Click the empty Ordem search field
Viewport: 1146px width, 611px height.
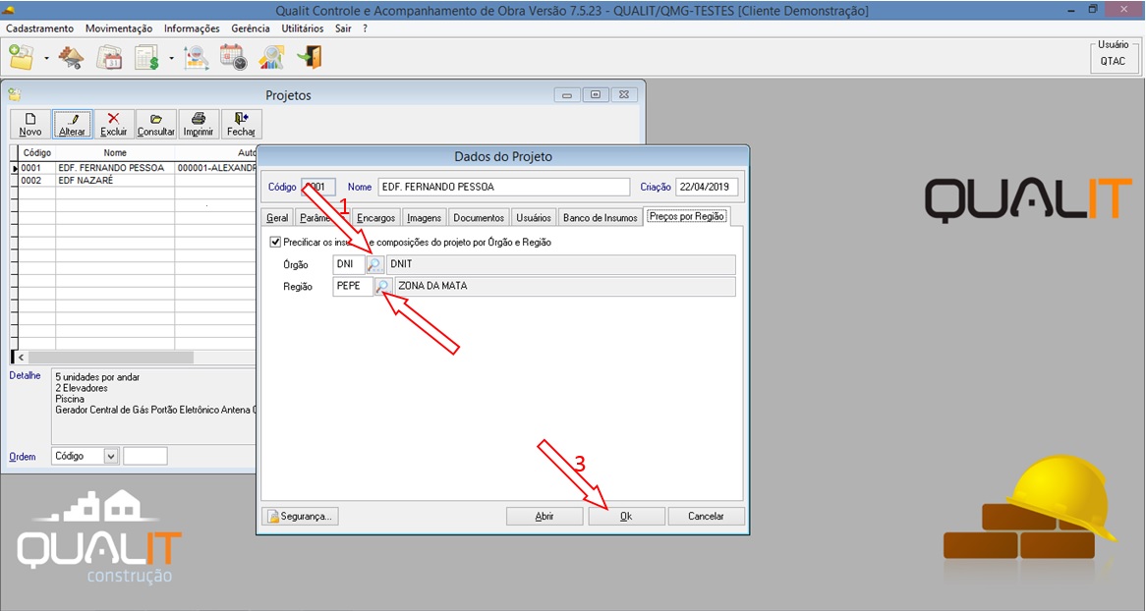pos(145,456)
